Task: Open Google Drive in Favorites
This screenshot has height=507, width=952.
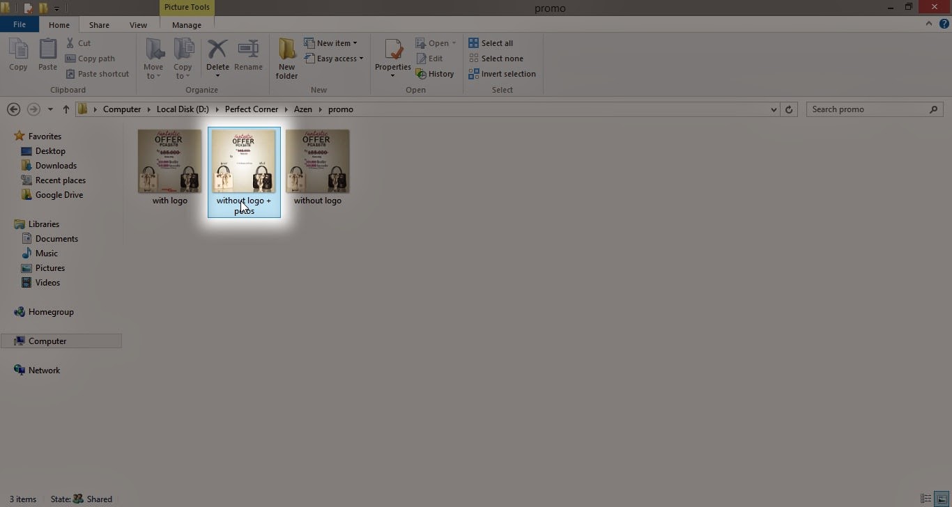Action: click(x=59, y=195)
